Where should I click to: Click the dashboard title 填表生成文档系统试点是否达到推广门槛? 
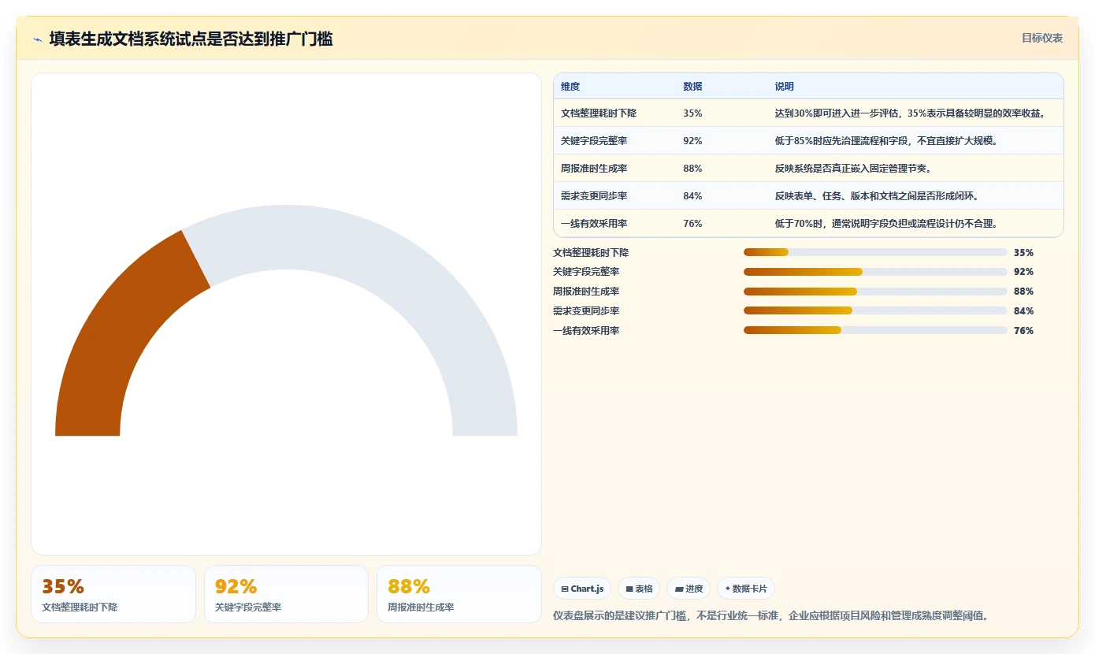click(191, 39)
